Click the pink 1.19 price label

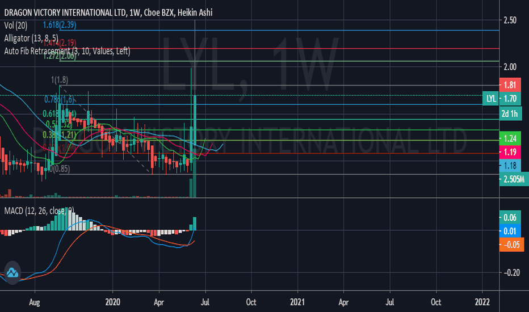pos(510,152)
